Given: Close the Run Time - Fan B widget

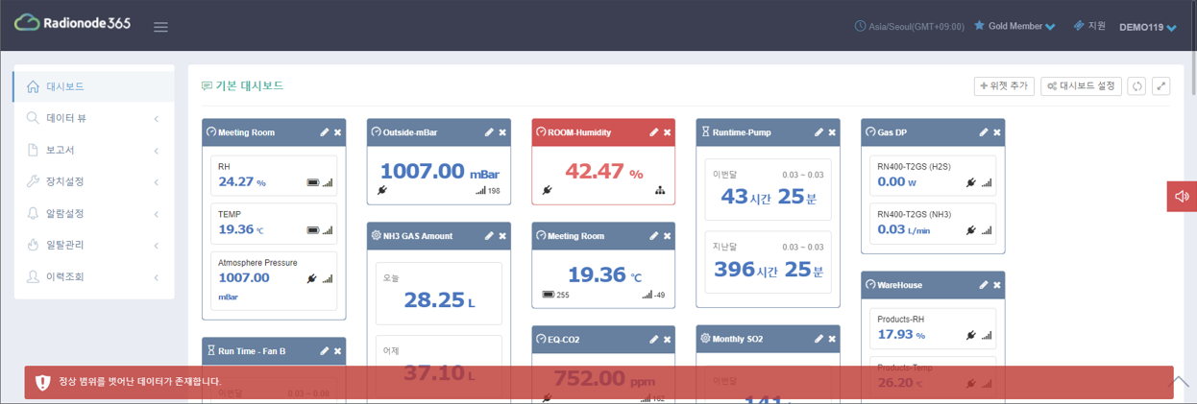Looking at the screenshot, I should click(337, 351).
